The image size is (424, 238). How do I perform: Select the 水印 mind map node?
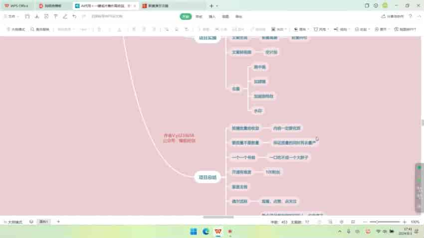coord(258,111)
